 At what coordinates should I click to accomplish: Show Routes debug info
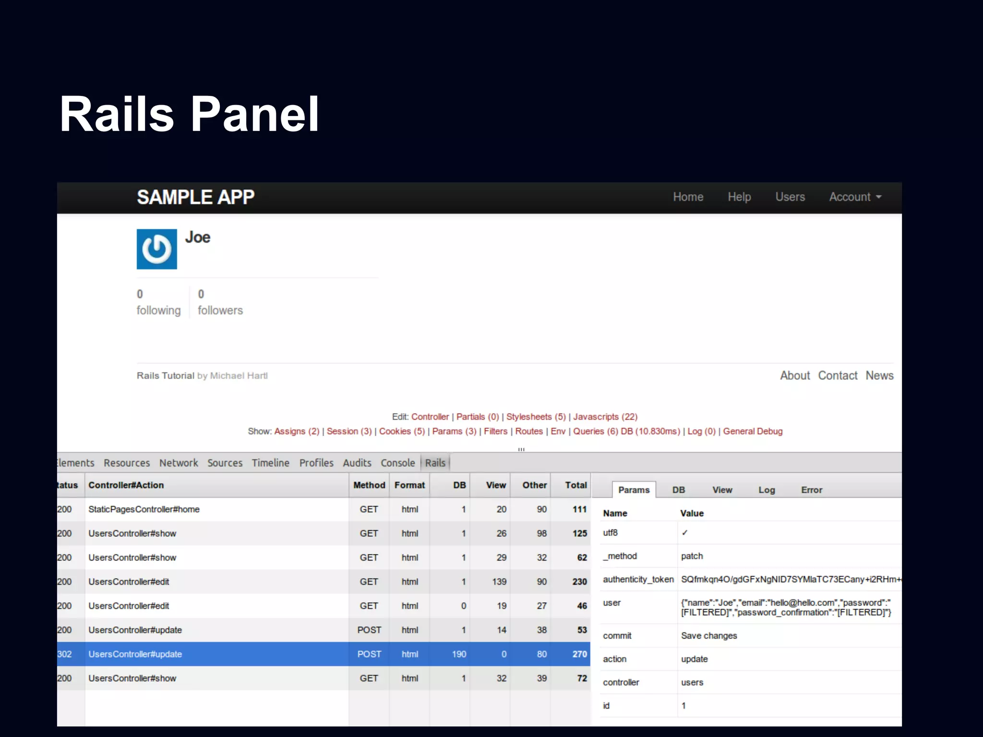[x=529, y=431]
